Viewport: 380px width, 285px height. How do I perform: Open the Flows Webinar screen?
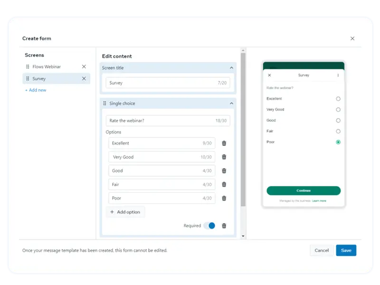(47, 67)
